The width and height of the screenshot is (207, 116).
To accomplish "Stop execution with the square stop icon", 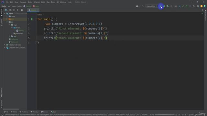I will (x=171, y=6).
